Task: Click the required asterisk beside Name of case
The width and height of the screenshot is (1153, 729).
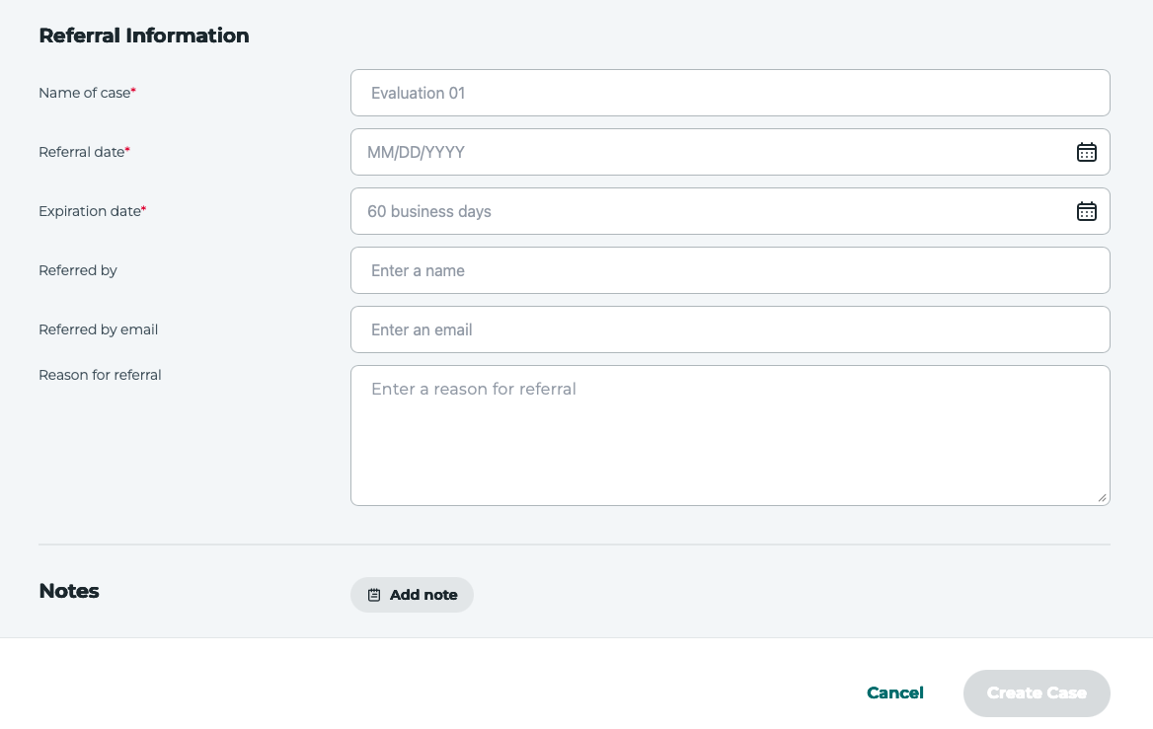Action: click(x=132, y=88)
